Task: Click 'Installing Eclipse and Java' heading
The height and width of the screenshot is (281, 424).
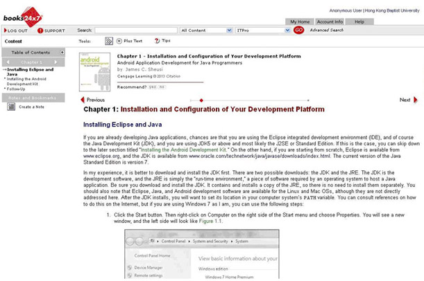Action: [x=123, y=125]
